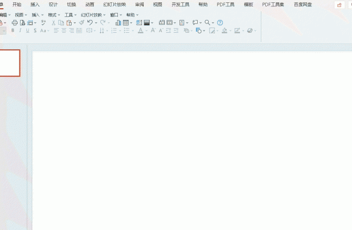Decrease font size with the smaller A
Image resolution: width=352 pixels, height=230 pixels.
(161, 30)
